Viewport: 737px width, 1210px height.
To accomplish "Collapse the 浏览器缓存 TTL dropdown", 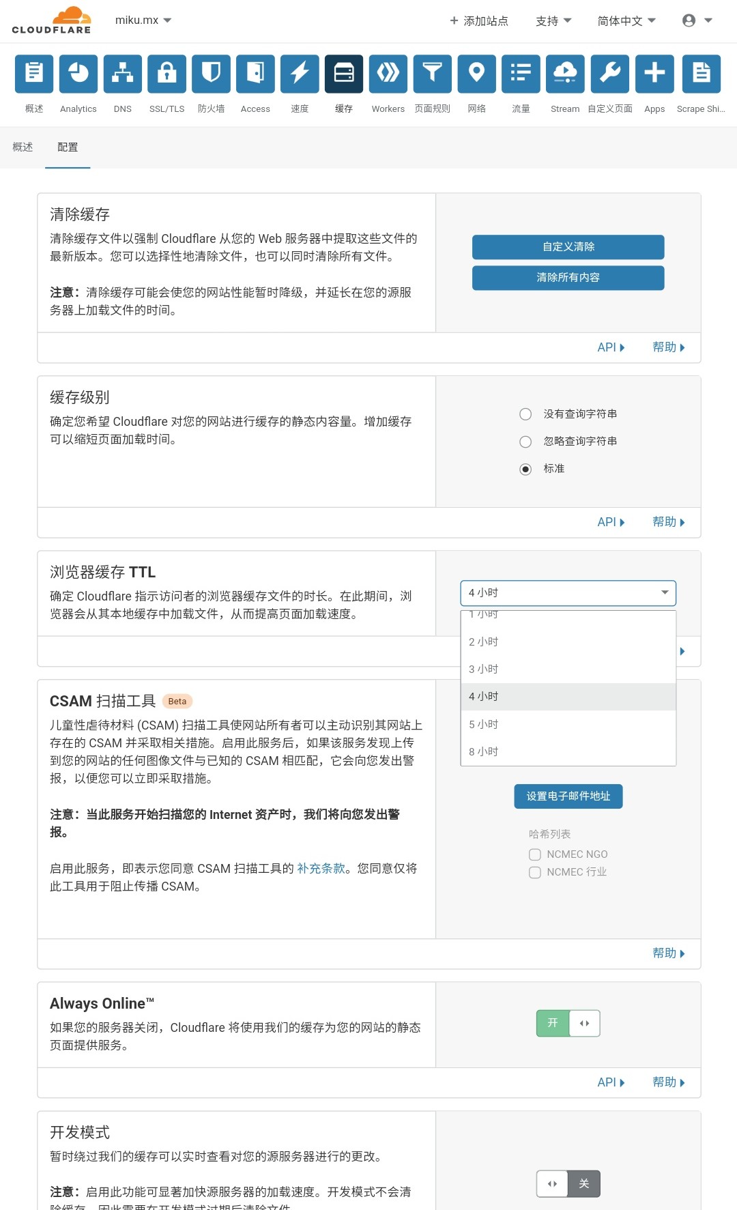I will click(x=568, y=593).
